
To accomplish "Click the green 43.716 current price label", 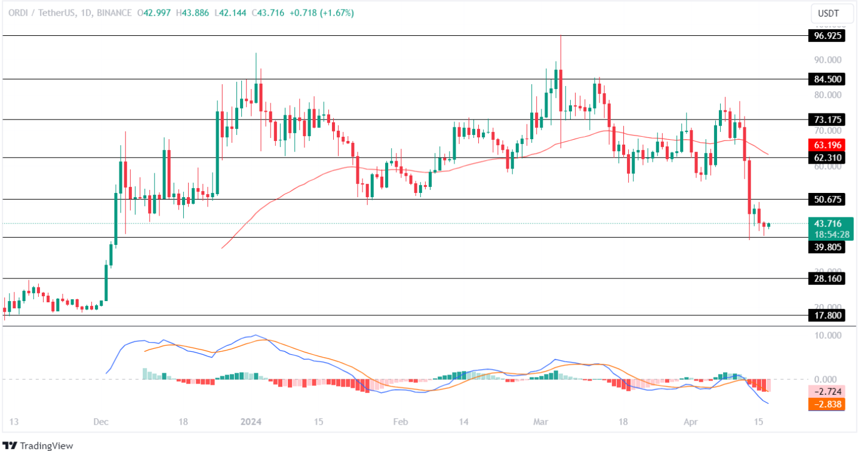I will point(829,222).
